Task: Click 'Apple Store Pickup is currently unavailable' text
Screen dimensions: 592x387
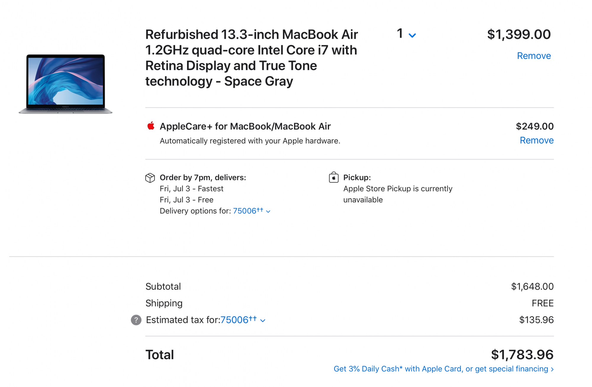Action: click(398, 194)
